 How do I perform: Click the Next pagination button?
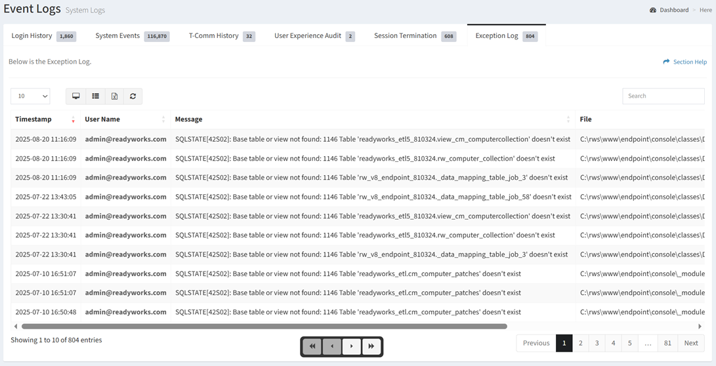[x=691, y=343]
